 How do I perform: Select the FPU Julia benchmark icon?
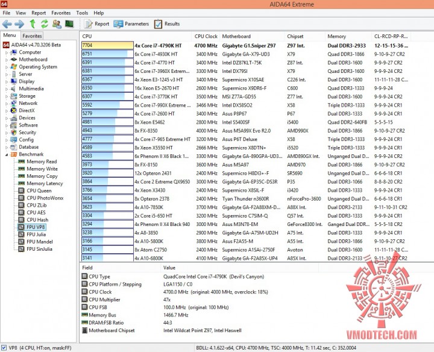pos(21,234)
